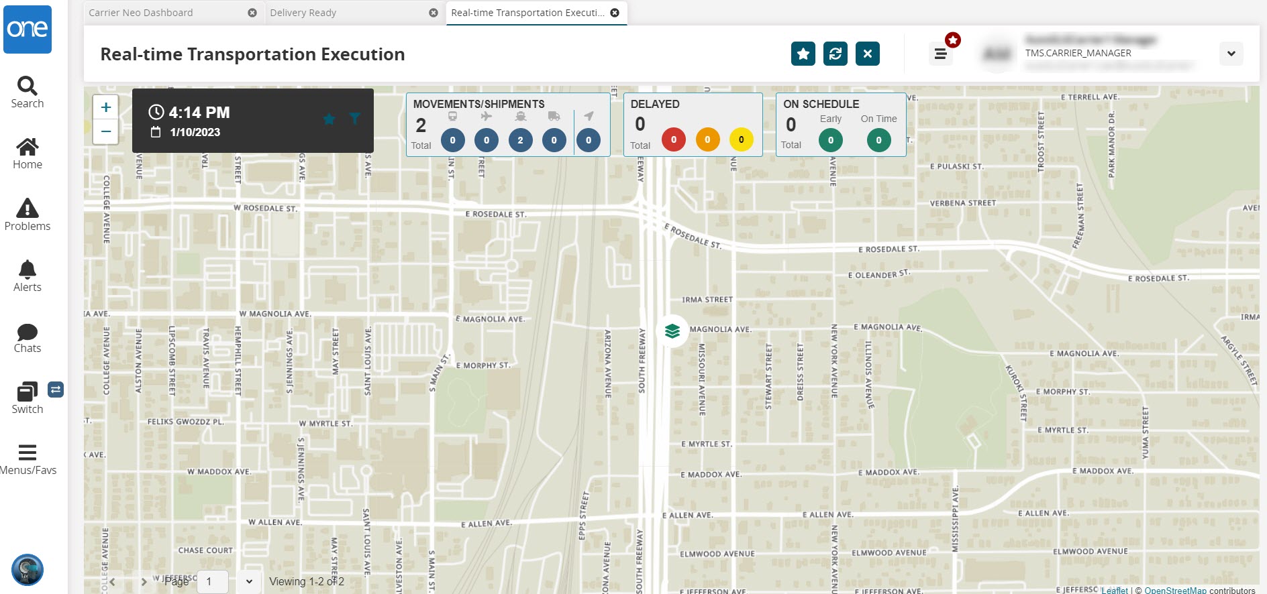Open the Problems panel
The height and width of the screenshot is (594, 1267).
point(28,215)
